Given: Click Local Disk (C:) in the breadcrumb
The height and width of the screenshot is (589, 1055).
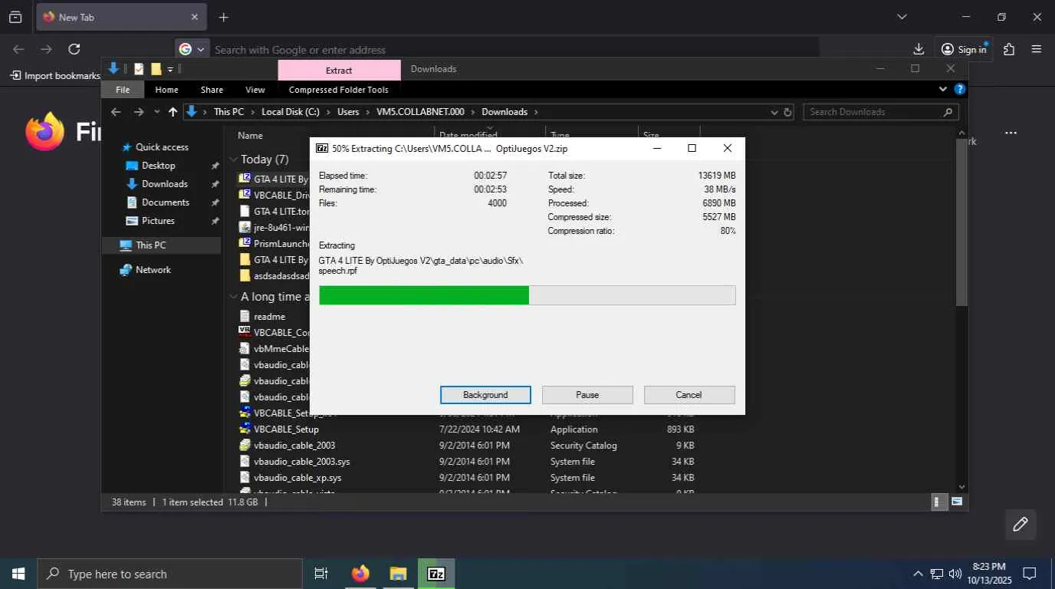Looking at the screenshot, I should 291,112.
